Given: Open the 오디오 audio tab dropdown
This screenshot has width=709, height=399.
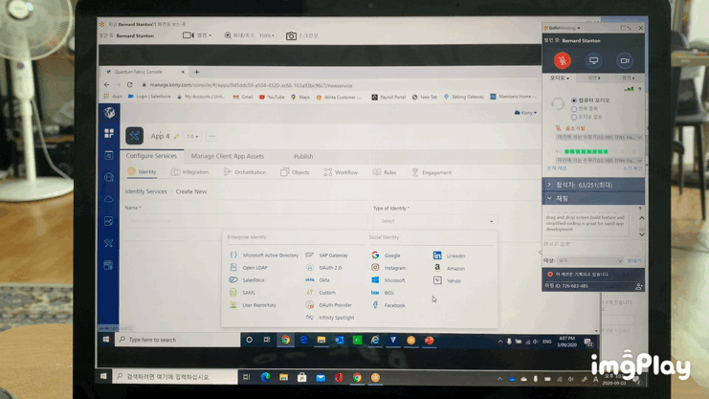Looking at the screenshot, I should tap(560, 78).
